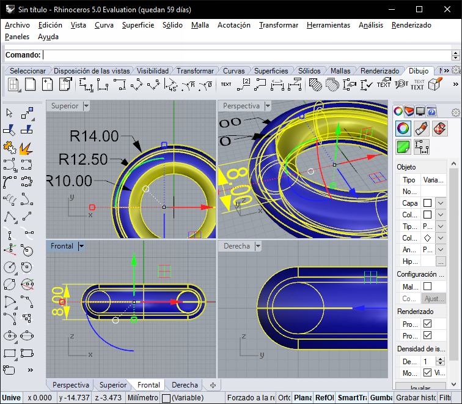Select the helix spiral curve tool

(x=9, y=198)
